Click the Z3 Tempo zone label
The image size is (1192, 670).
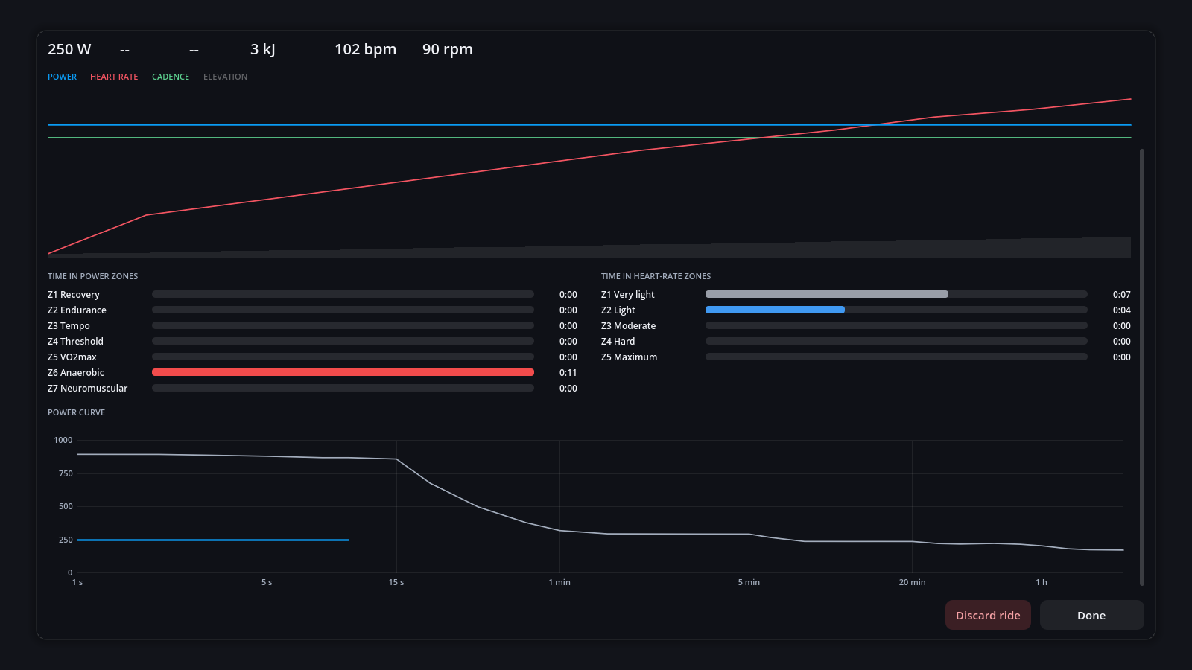(69, 326)
